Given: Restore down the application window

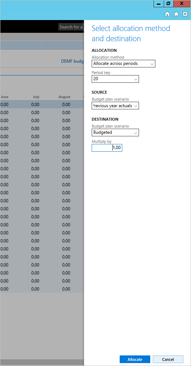Looking at the screenshot, I should pyautogui.click(x=168, y=4).
